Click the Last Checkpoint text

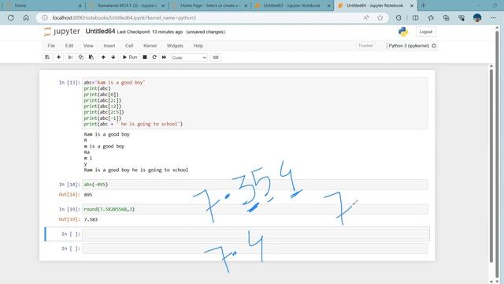(150, 32)
